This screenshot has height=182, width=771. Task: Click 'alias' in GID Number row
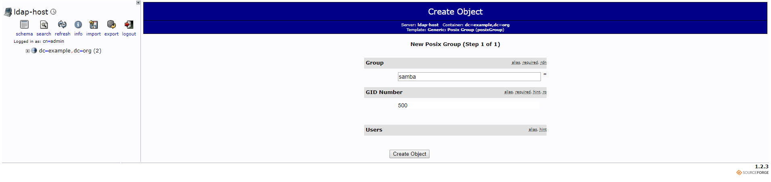point(509,92)
